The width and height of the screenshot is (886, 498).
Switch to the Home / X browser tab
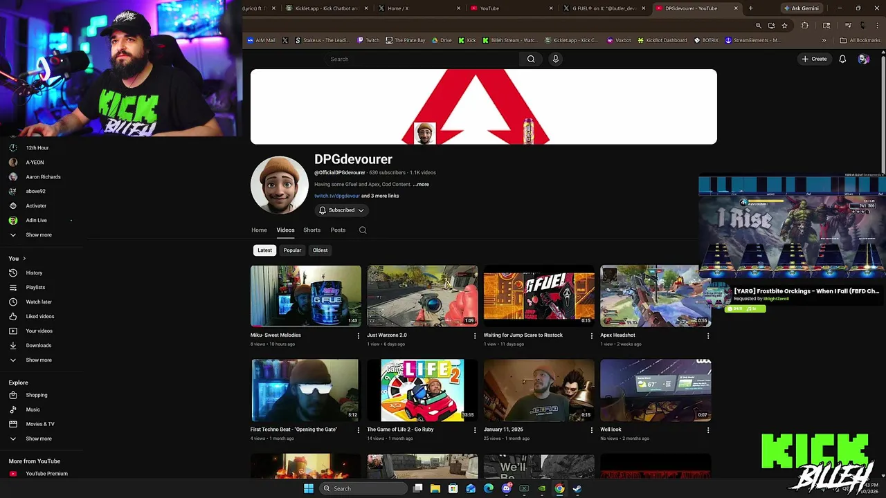(x=419, y=8)
